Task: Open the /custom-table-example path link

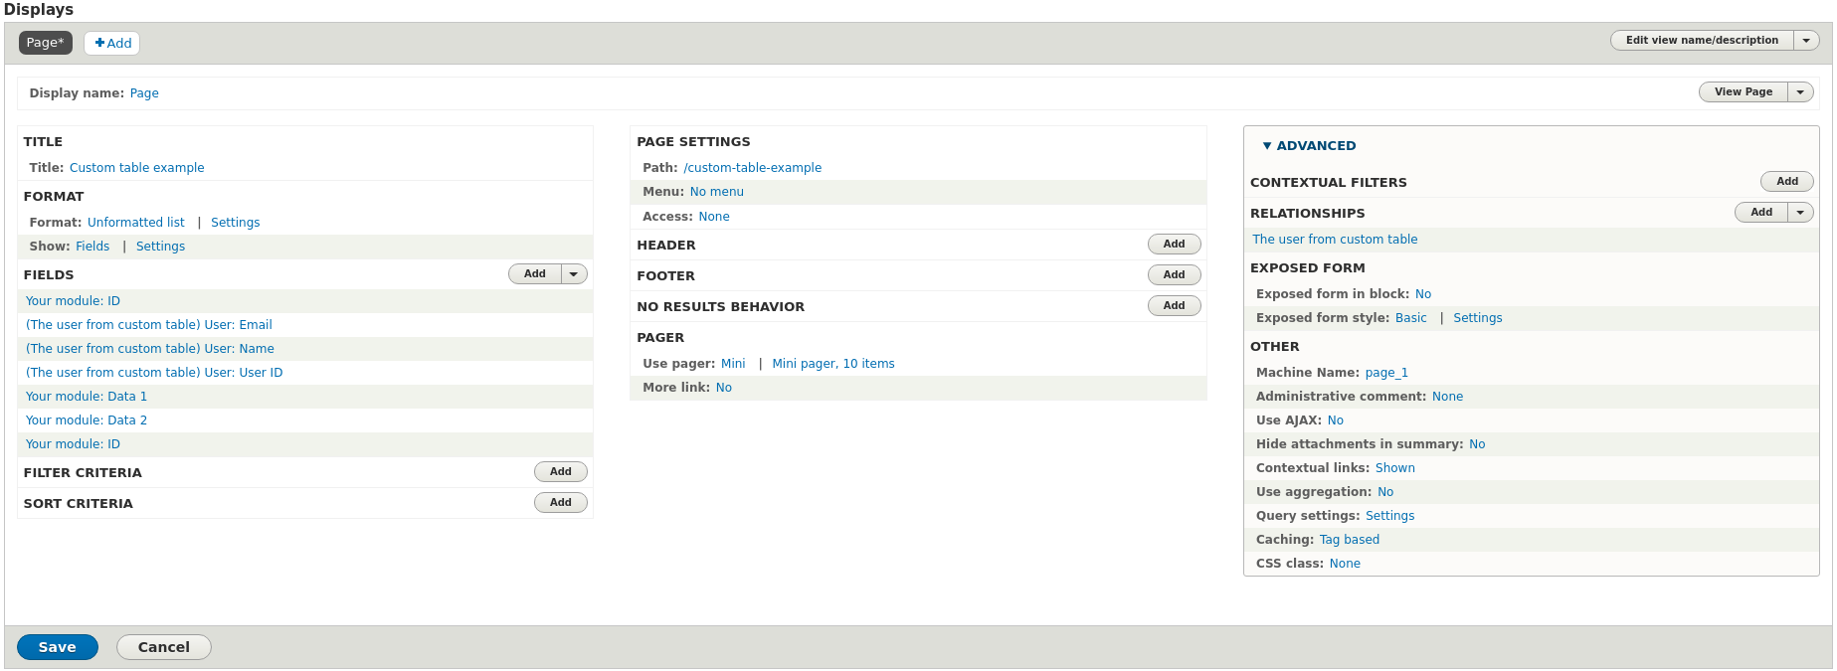Action: point(752,168)
